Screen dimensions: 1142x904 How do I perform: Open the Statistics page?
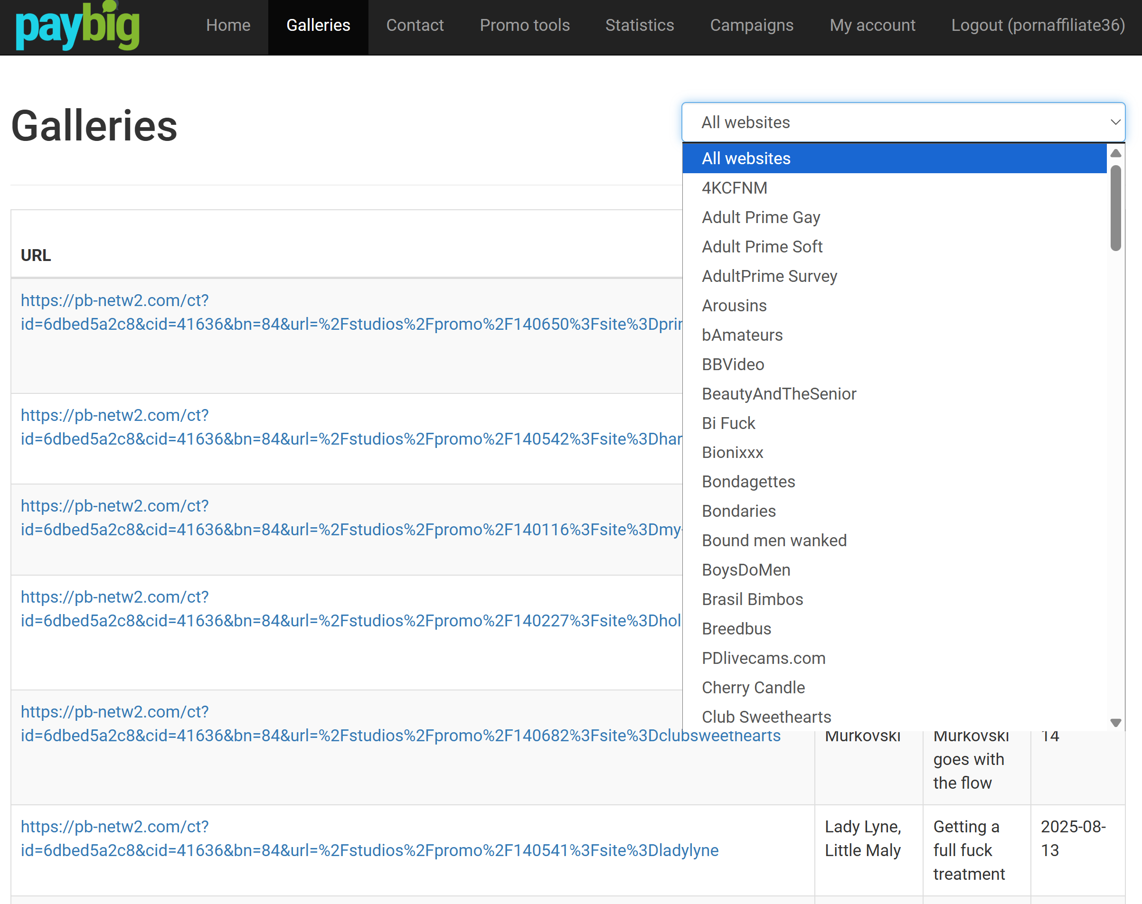tap(639, 26)
